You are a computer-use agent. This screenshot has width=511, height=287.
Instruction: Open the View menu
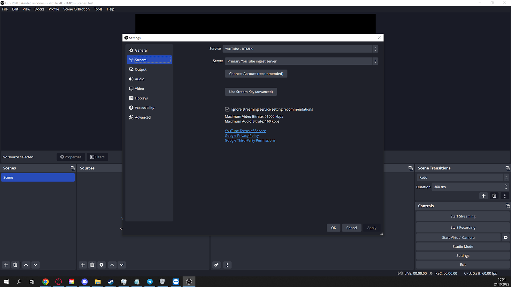tap(27, 9)
